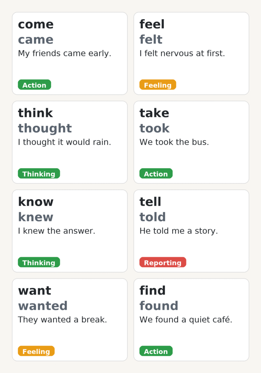Click the base verb "find" heading
The image size is (261, 373).
(x=153, y=291)
